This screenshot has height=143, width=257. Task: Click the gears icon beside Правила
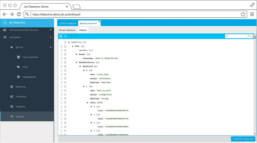(x=12, y=107)
